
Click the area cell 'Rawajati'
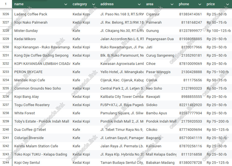(160, 97)
